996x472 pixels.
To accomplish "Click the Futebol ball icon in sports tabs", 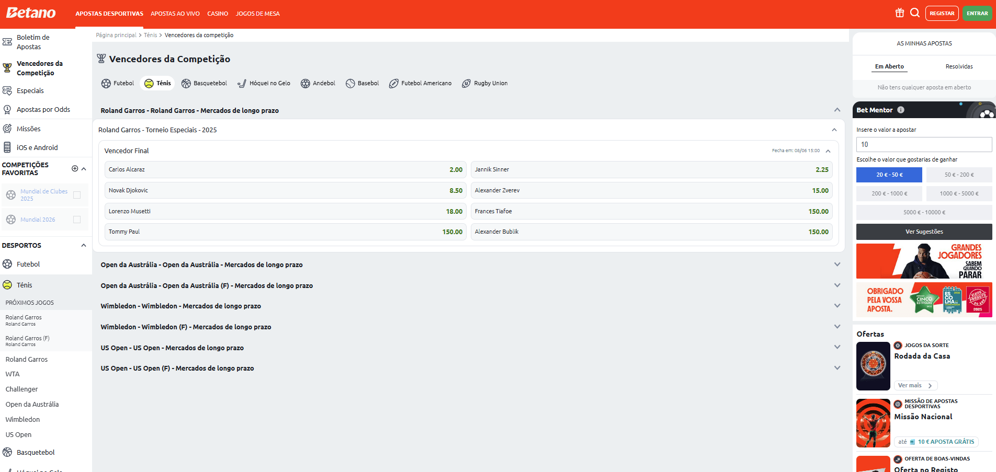I will (106, 84).
